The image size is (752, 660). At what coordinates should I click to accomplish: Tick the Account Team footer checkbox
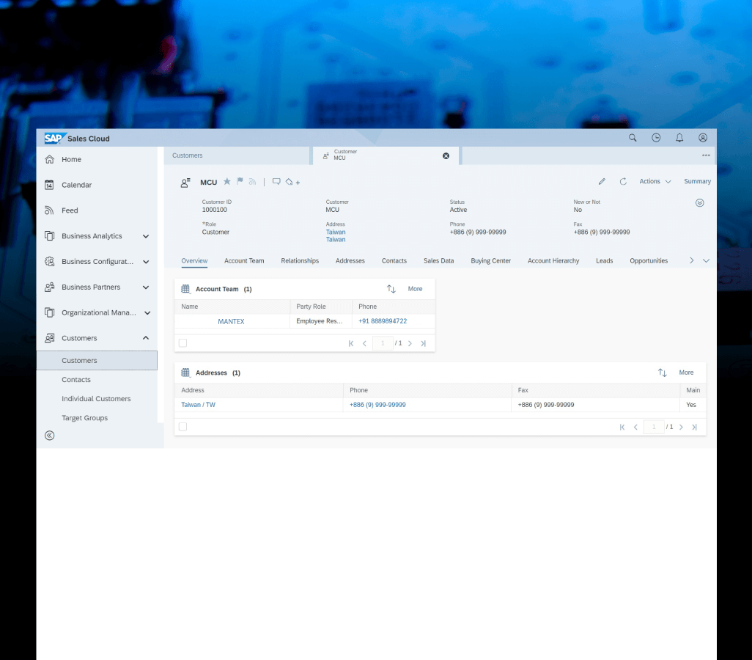click(183, 343)
